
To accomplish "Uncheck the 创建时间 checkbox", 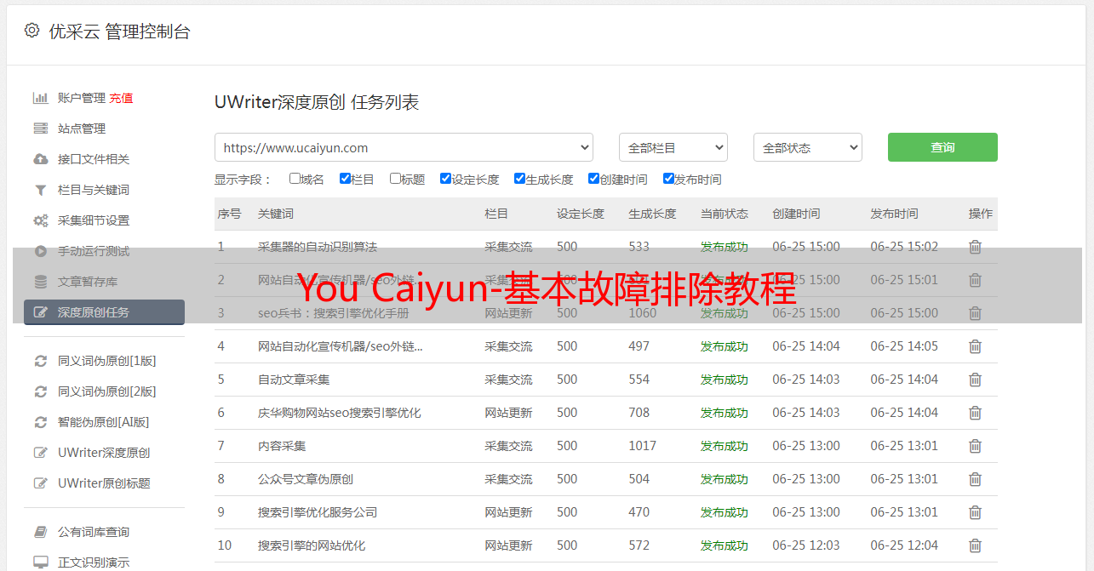I will point(593,179).
